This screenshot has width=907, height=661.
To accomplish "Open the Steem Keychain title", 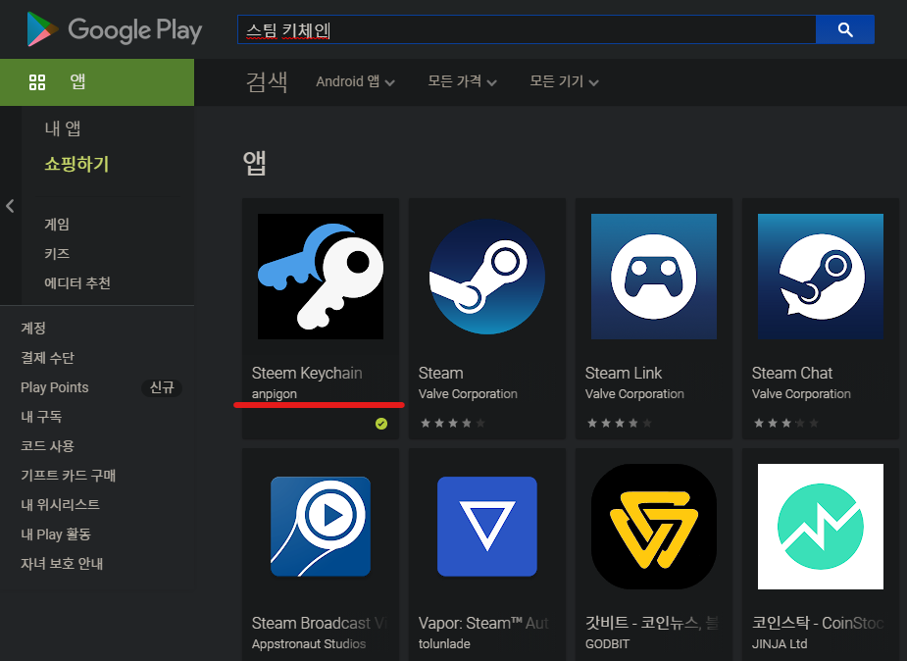I will coord(307,374).
